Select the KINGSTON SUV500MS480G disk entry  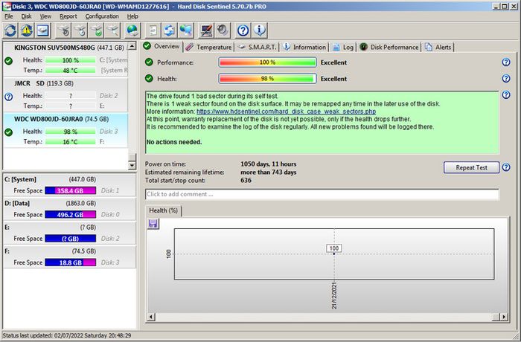[x=65, y=59]
